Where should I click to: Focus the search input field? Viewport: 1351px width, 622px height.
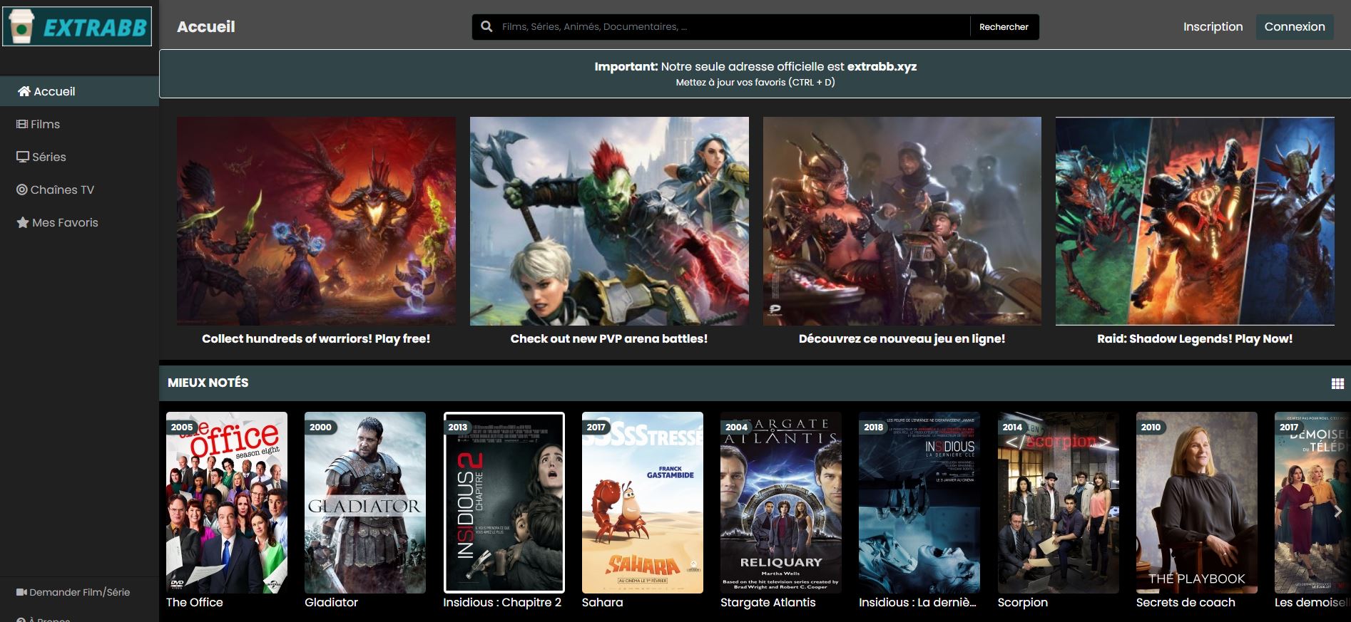pyautogui.click(x=733, y=27)
